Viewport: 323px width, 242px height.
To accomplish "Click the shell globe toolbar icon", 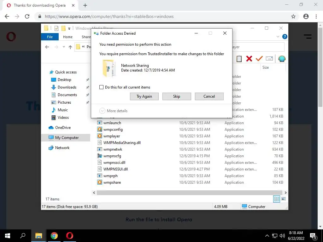I will (x=282, y=59).
